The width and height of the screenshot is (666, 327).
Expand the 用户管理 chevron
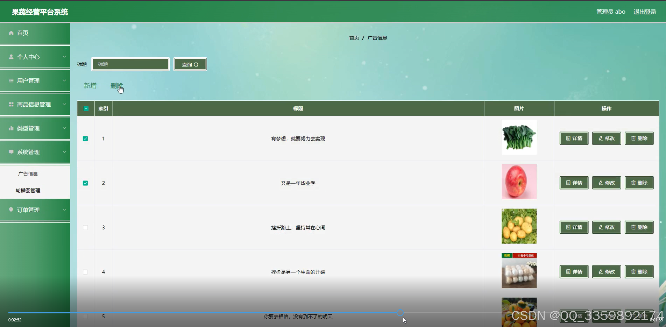(x=64, y=80)
